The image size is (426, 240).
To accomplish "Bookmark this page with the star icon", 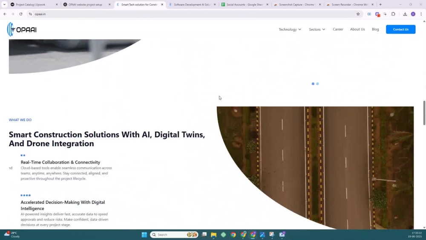I will 358,14.
